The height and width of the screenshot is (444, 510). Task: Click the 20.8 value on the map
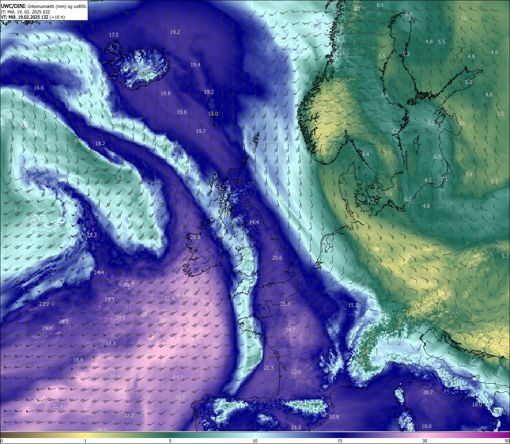point(334,417)
